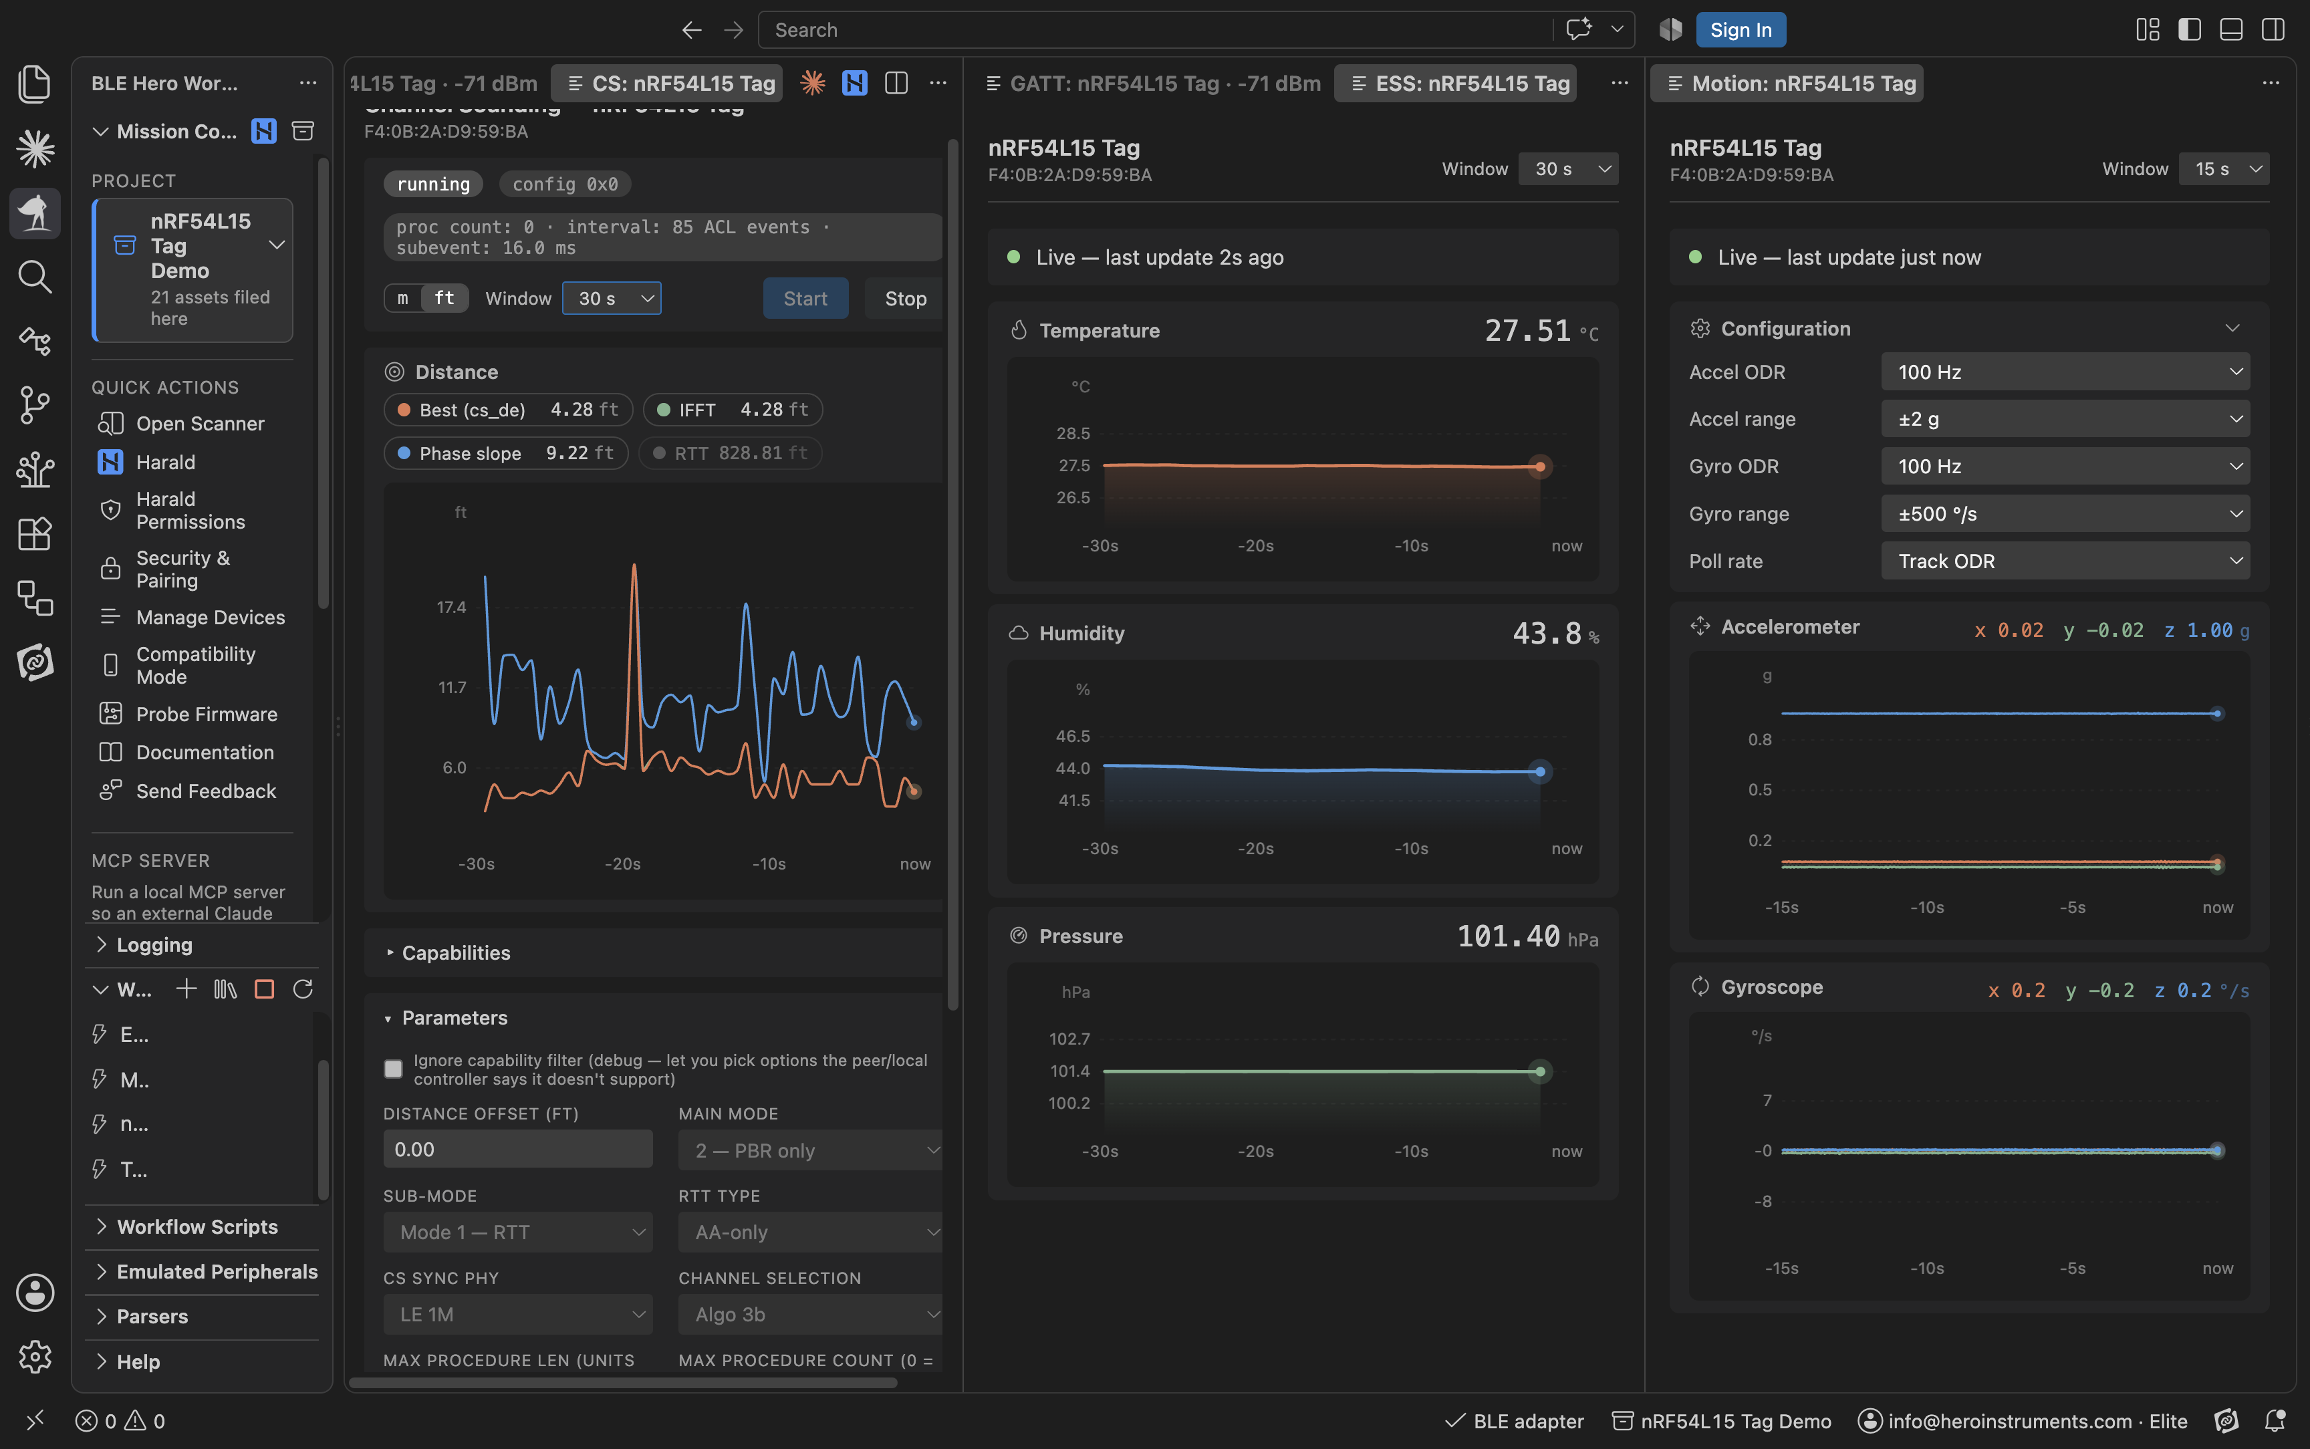Select the CS: nRF54L15 Tag tab
This screenshot has height=1449, width=2310.
(x=667, y=84)
